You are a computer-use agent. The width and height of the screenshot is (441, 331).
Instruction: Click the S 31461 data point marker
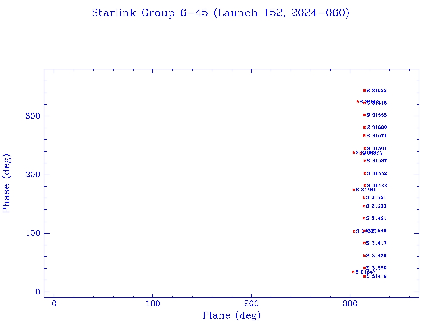354,190
